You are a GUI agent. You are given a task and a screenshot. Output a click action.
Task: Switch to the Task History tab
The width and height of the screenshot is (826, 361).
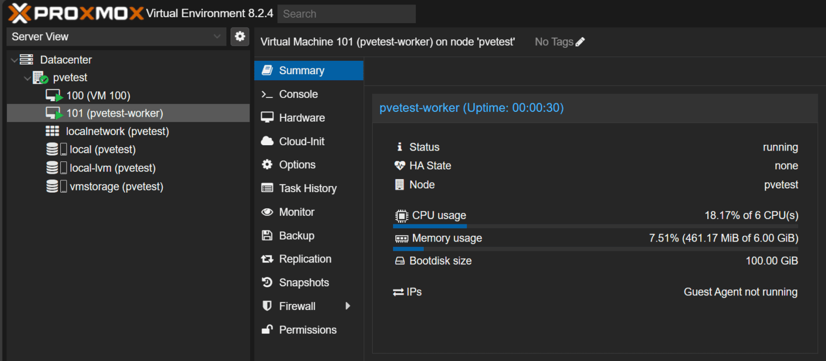[x=308, y=188]
